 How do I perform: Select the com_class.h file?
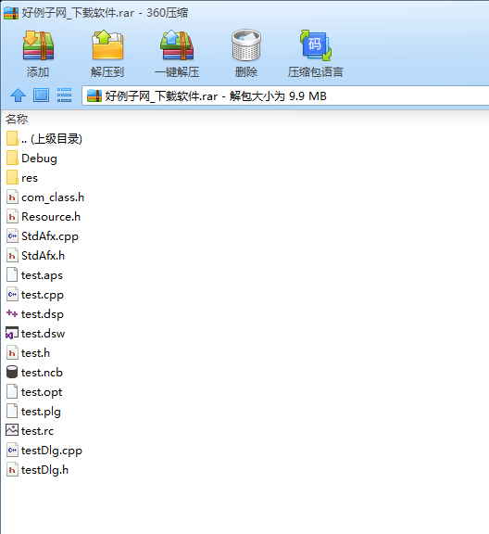(x=45, y=197)
